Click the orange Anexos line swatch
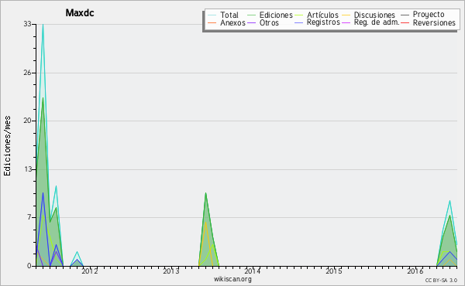This screenshot has width=465, height=286. [x=212, y=22]
